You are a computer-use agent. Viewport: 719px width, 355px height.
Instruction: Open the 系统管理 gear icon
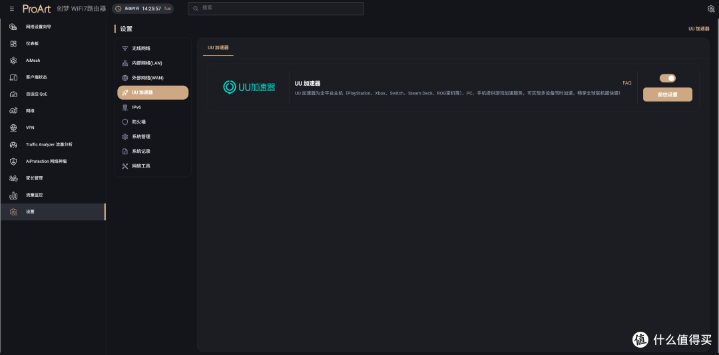(124, 136)
